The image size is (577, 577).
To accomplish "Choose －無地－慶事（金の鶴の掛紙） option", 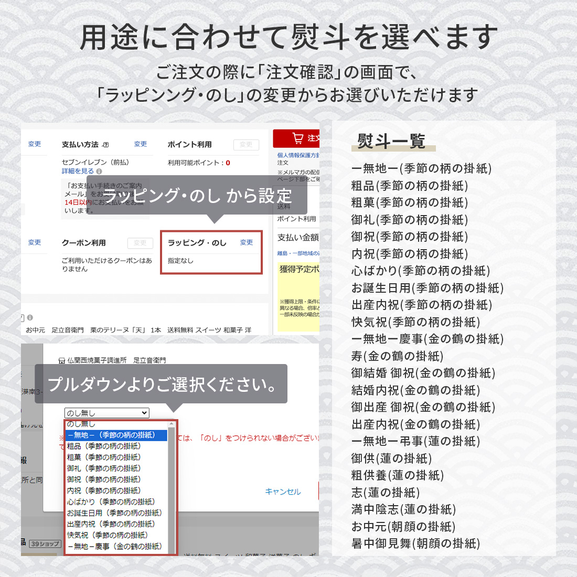I will tap(114, 547).
